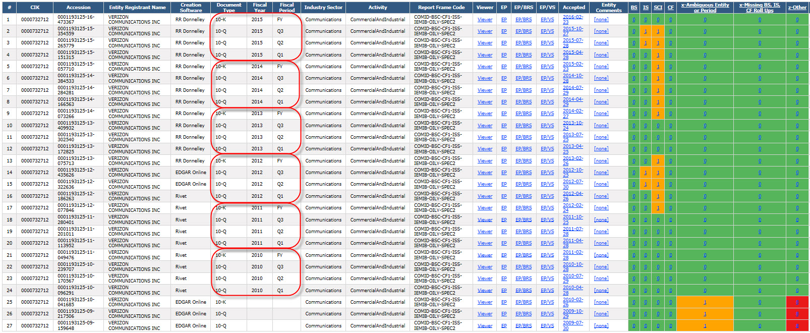Image resolution: width=810 pixels, height=333 pixels.
Task: Open the [none] comments link in row 10
Action: 601,126
